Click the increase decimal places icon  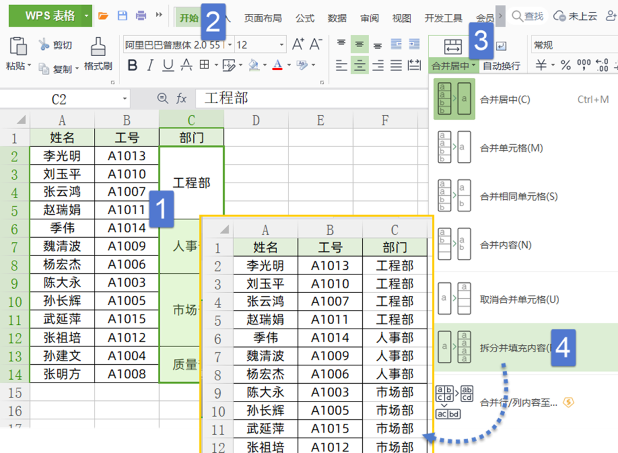point(602,65)
